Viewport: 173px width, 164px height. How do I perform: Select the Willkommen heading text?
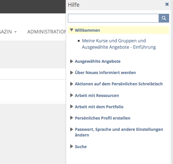88,30
